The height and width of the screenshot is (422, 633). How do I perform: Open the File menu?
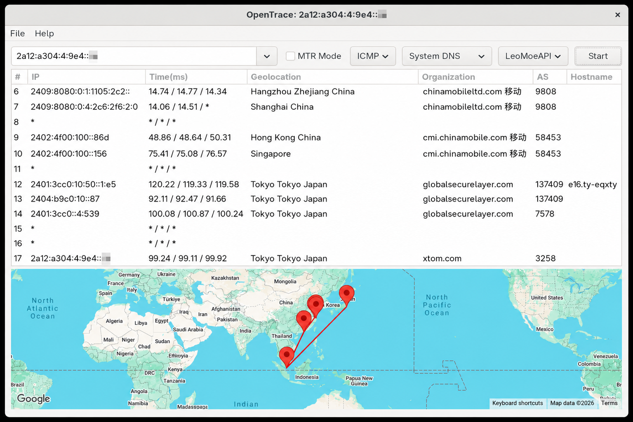[18, 33]
